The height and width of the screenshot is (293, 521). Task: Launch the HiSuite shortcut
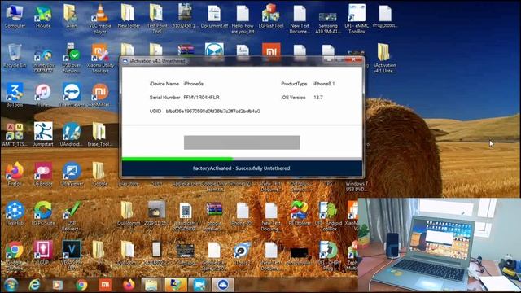[x=43, y=16]
